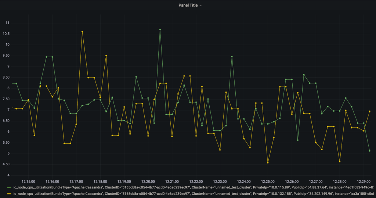Click the 12:29:00 time axis label
376x198 pixels.
tap(364, 181)
